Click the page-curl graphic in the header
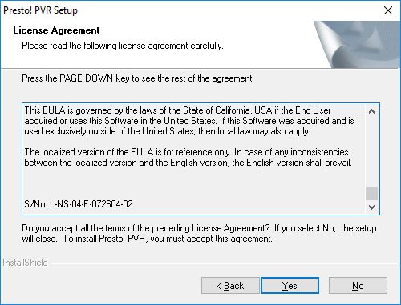Image resolution: width=401 pixels, height=305 pixels. [357, 44]
